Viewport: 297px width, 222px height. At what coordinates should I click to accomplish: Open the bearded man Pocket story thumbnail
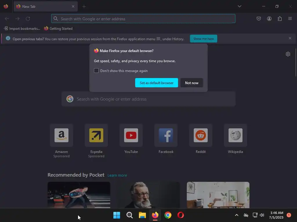coord(148,195)
